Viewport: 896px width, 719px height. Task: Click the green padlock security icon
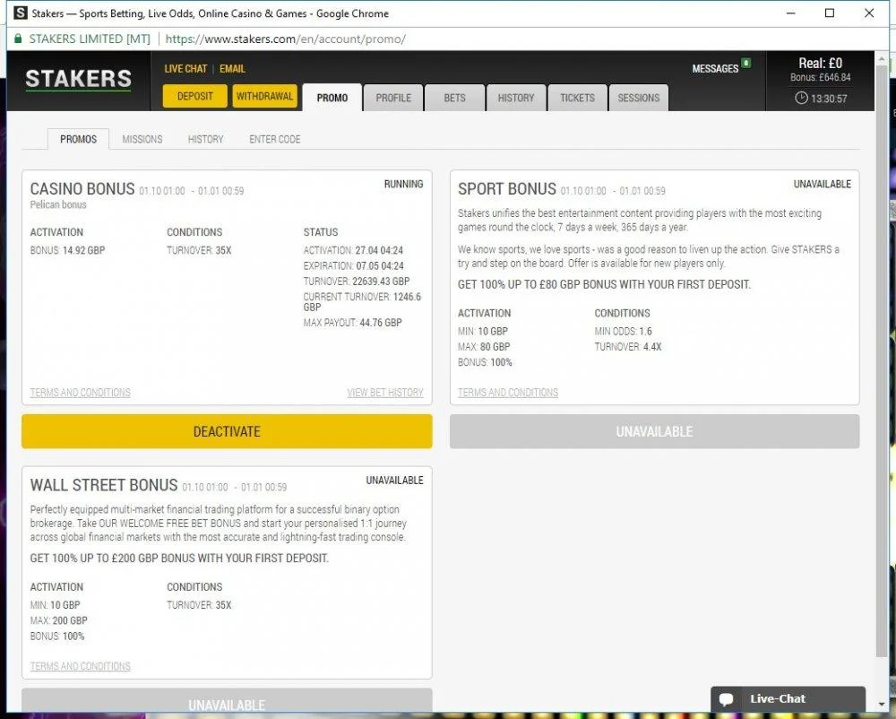tap(18, 39)
